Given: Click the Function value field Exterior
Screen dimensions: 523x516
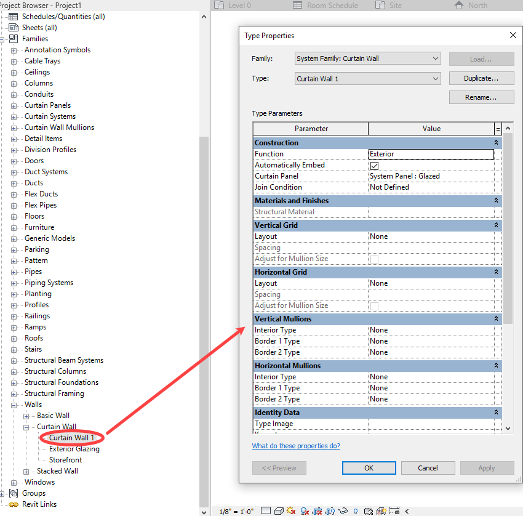Looking at the screenshot, I should (431, 154).
